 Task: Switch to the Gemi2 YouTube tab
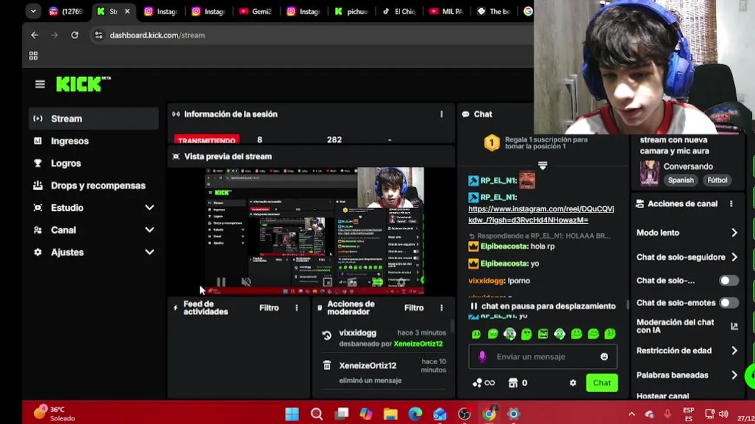256,11
